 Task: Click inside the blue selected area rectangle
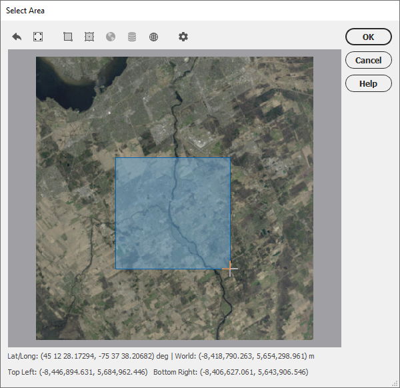173,213
